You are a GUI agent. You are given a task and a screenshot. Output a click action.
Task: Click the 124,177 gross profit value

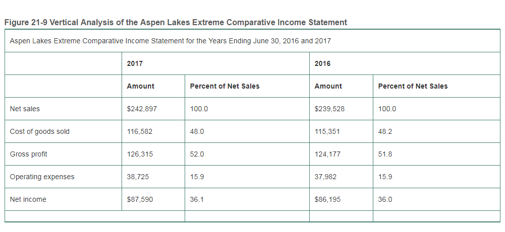pyautogui.click(x=327, y=154)
